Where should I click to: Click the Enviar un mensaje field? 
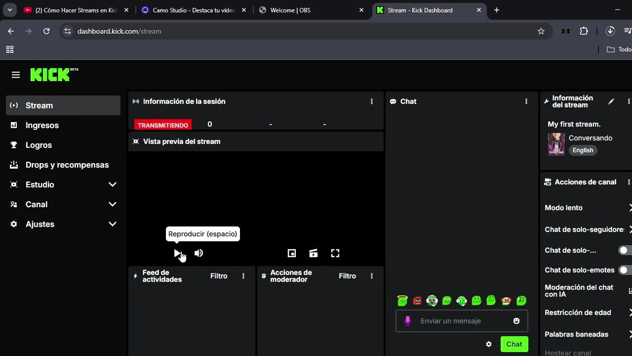(462, 321)
